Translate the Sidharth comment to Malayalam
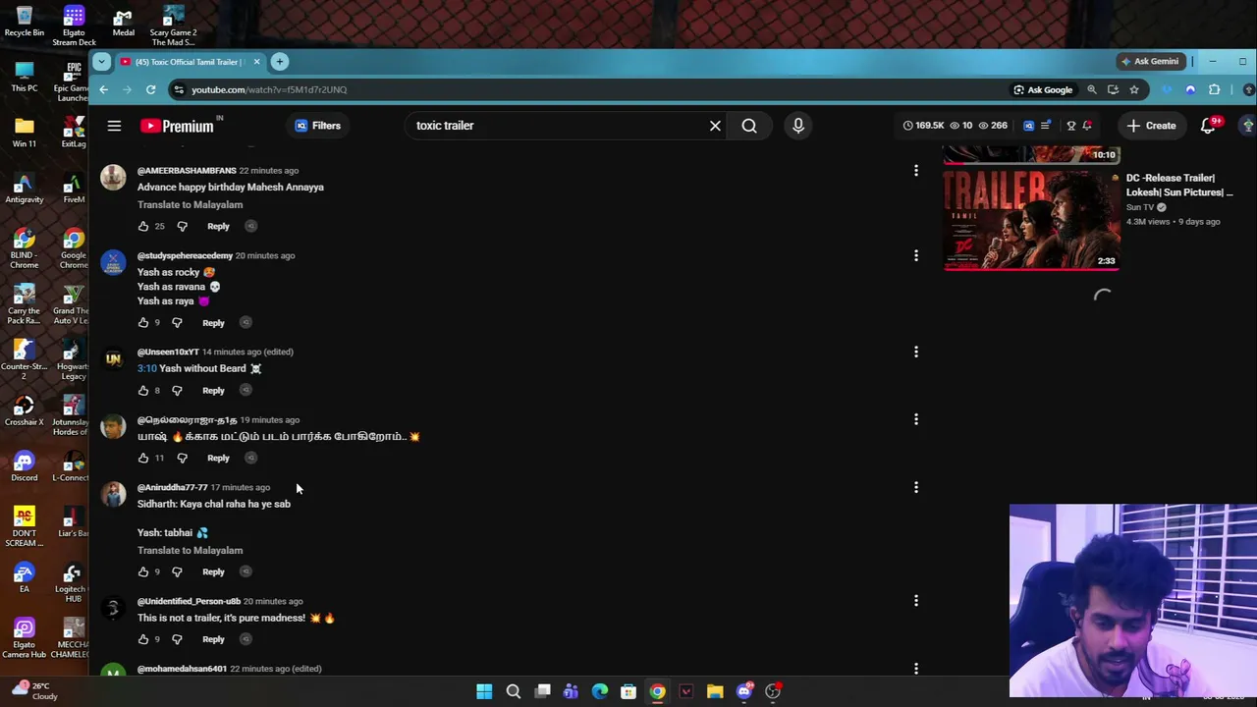 [190, 550]
